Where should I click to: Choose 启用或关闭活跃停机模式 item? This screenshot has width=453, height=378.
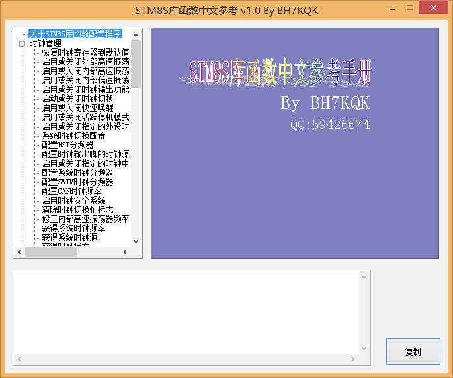[86, 117]
